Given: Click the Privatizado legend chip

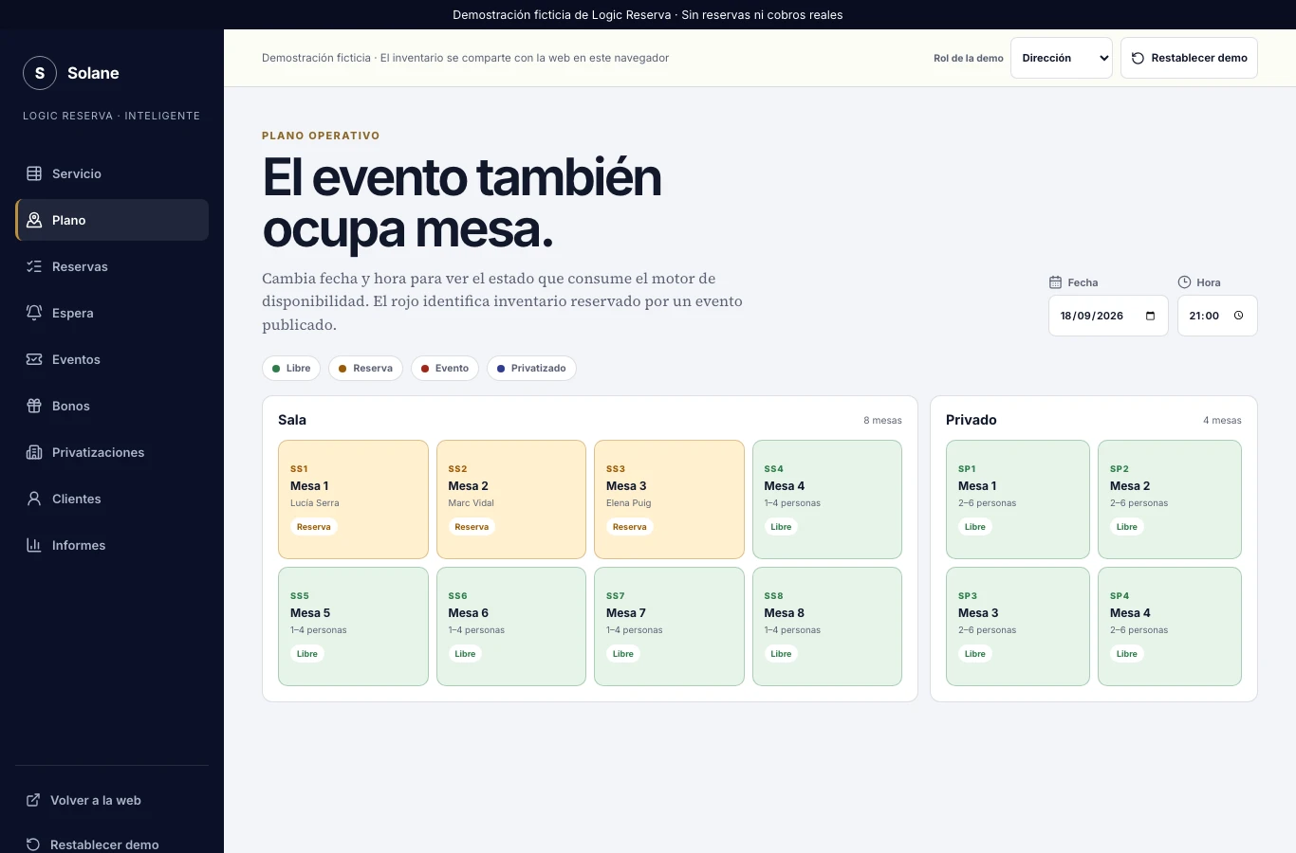Looking at the screenshot, I should (531, 369).
